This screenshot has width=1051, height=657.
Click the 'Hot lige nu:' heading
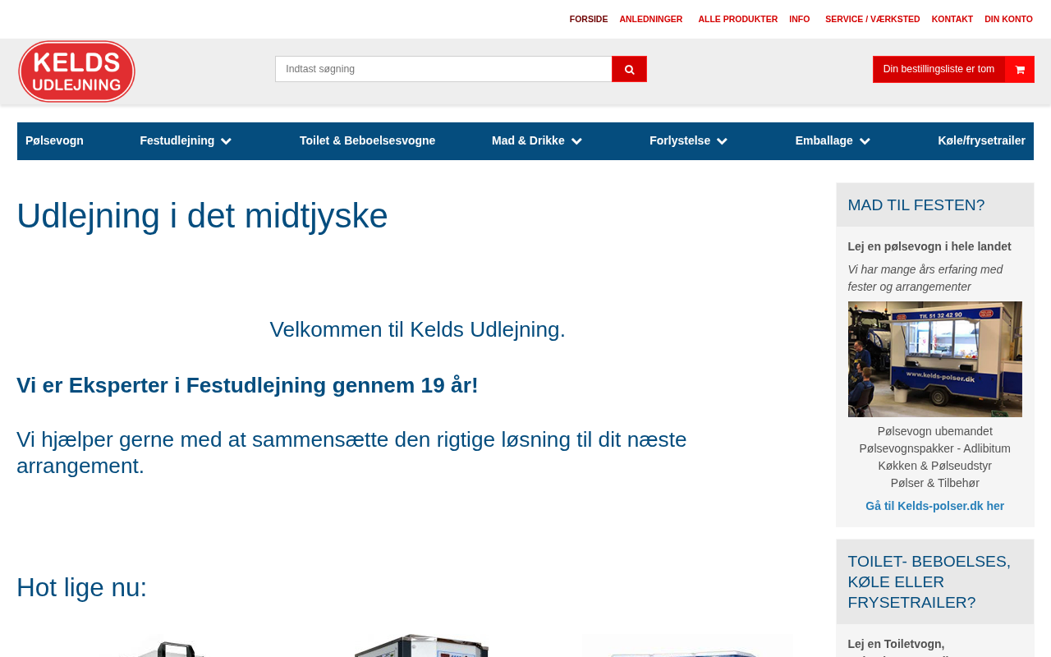tap(82, 587)
